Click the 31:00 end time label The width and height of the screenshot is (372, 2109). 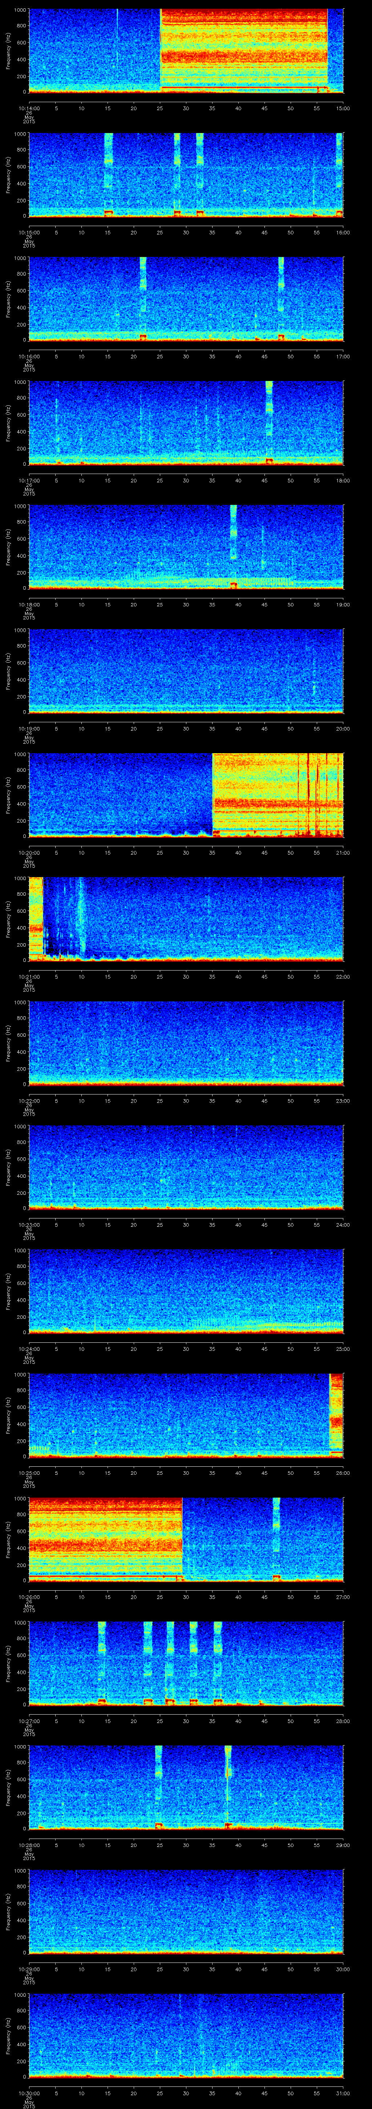coord(343,2093)
